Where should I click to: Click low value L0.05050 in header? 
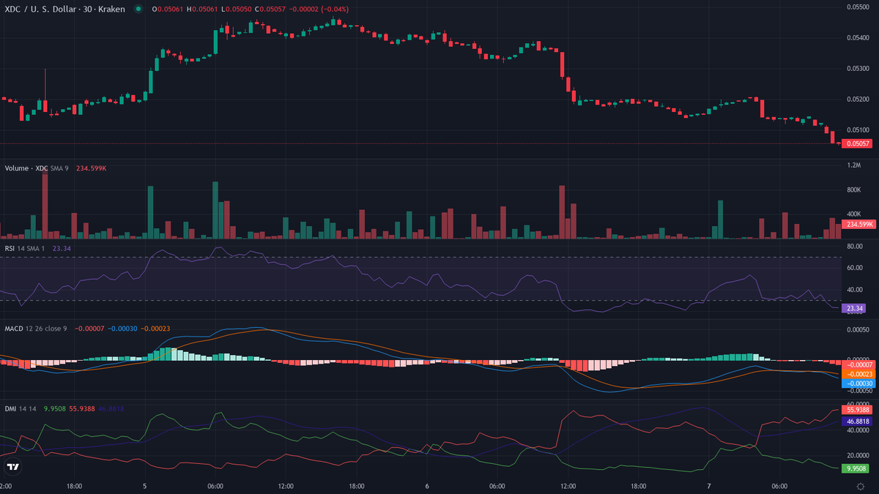(x=237, y=9)
